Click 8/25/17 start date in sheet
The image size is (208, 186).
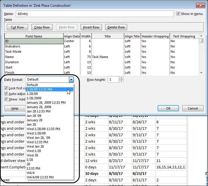[120, 161]
